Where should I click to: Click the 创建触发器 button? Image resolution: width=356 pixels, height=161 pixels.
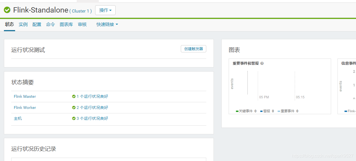tap(193, 49)
